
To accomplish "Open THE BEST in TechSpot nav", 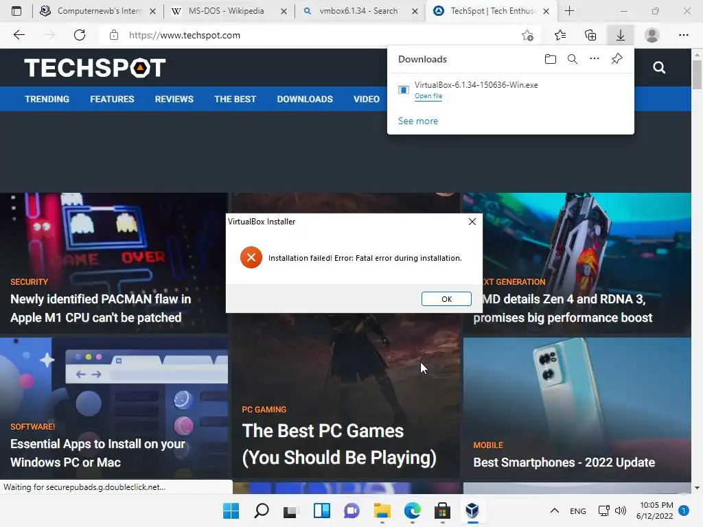I will pos(235,99).
